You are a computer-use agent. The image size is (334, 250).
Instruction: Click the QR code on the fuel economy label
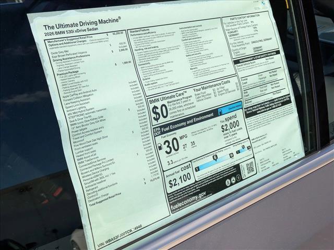250,168
